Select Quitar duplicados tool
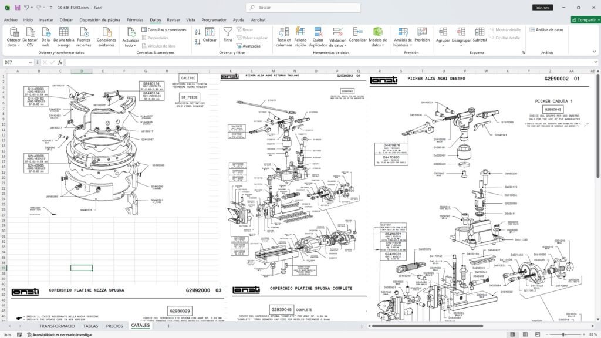Screen dimensions: 601x338 (x=318, y=37)
